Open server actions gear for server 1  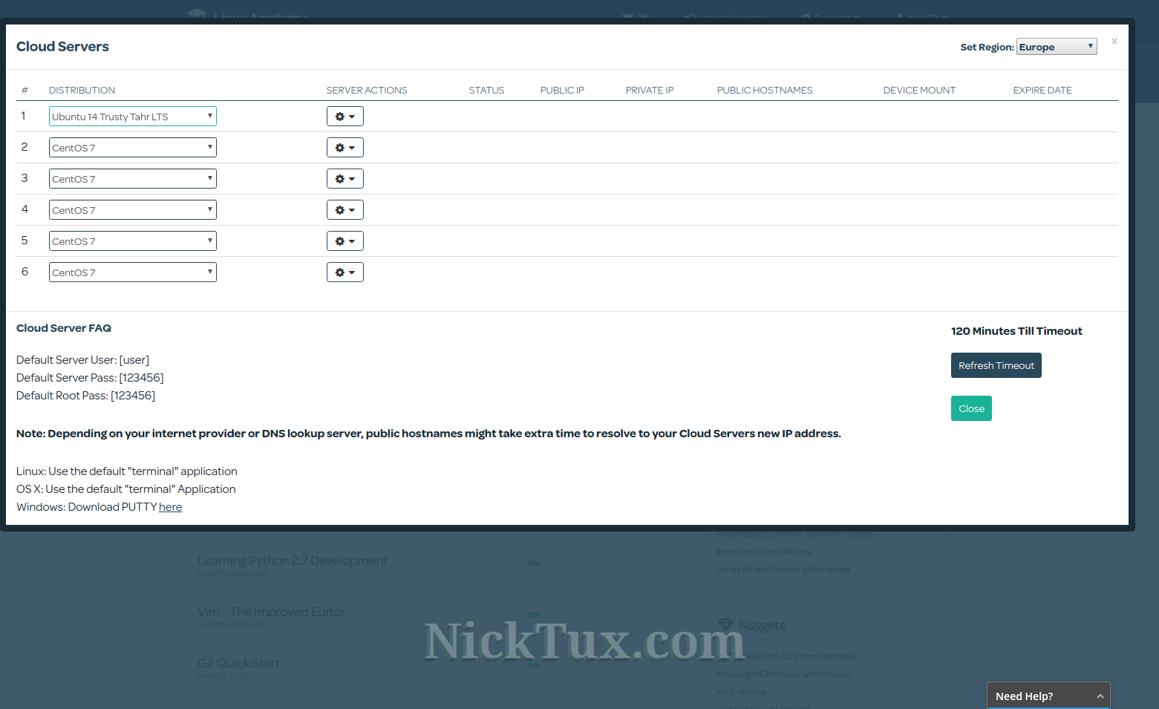[x=345, y=117]
